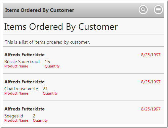Select the Chartreuse verte order row
168x128 pixels.
tap(83, 87)
